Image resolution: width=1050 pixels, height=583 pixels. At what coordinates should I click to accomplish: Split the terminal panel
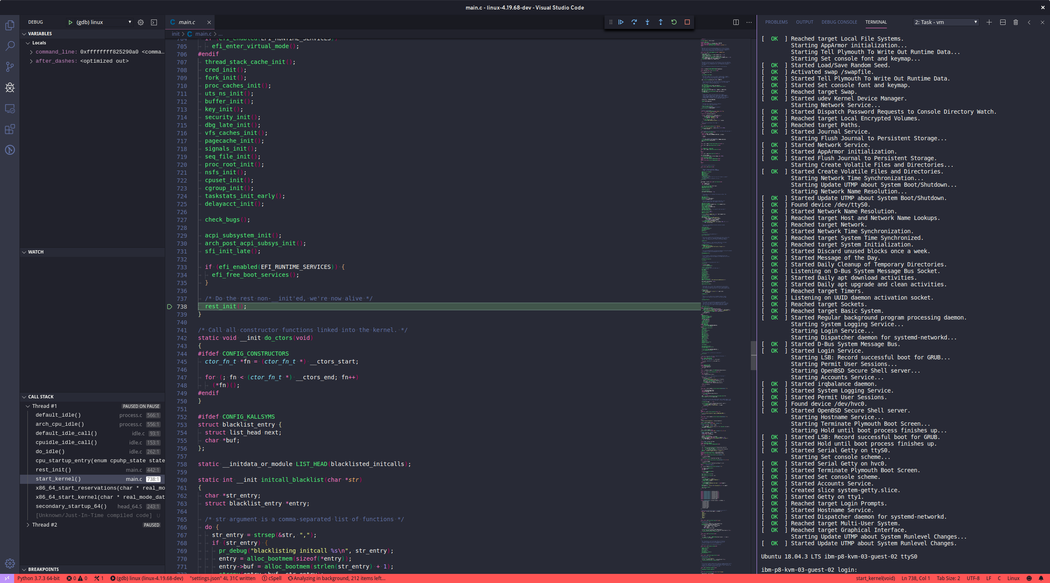tap(1003, 22)
